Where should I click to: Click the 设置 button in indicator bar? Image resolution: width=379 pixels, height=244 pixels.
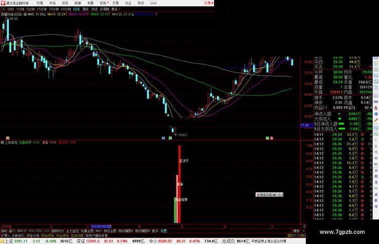tap(163, 231)
